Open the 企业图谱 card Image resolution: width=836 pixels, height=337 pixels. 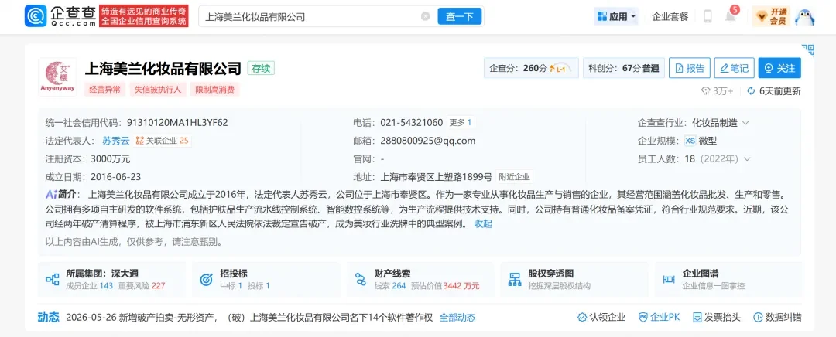click(728, 280)
